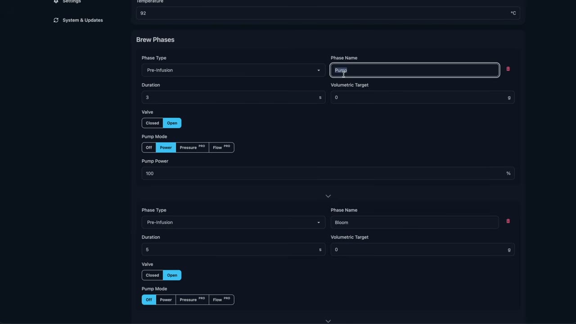Image resolution: width=576 pixels, height=324 pixels.
Task: Edit the Phase Name field containing Bloom
Action: [x=415, y=222]
